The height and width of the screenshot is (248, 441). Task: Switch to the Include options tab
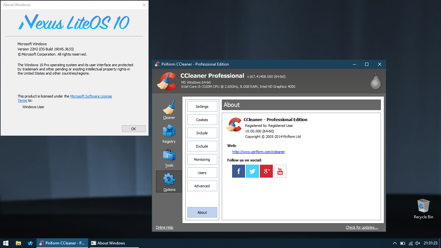pyautogui.click(x=202, y=133)
